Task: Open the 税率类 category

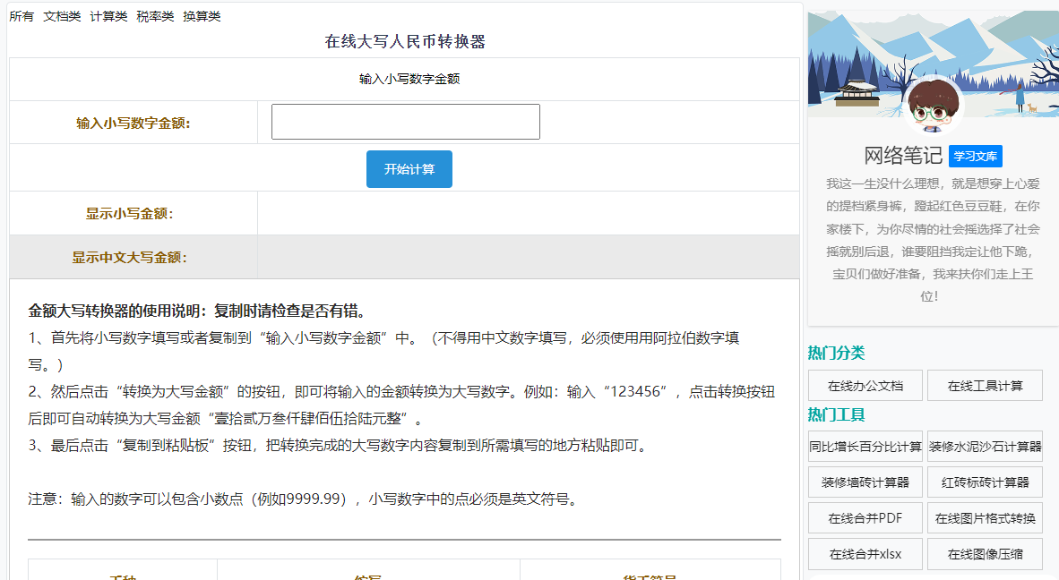Action: click(155, 16)
